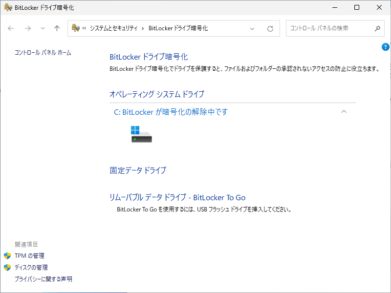Click the BitLocker icon in the address bar
Screen dimensions: 391x293
click(x=75, y=28)
